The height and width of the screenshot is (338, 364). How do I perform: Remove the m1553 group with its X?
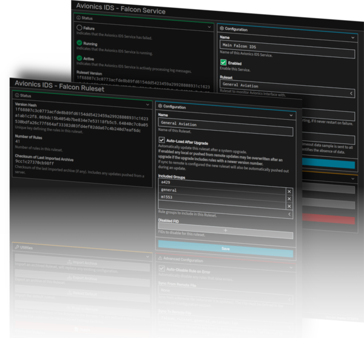pyautogui.click(x=289, y=199)
